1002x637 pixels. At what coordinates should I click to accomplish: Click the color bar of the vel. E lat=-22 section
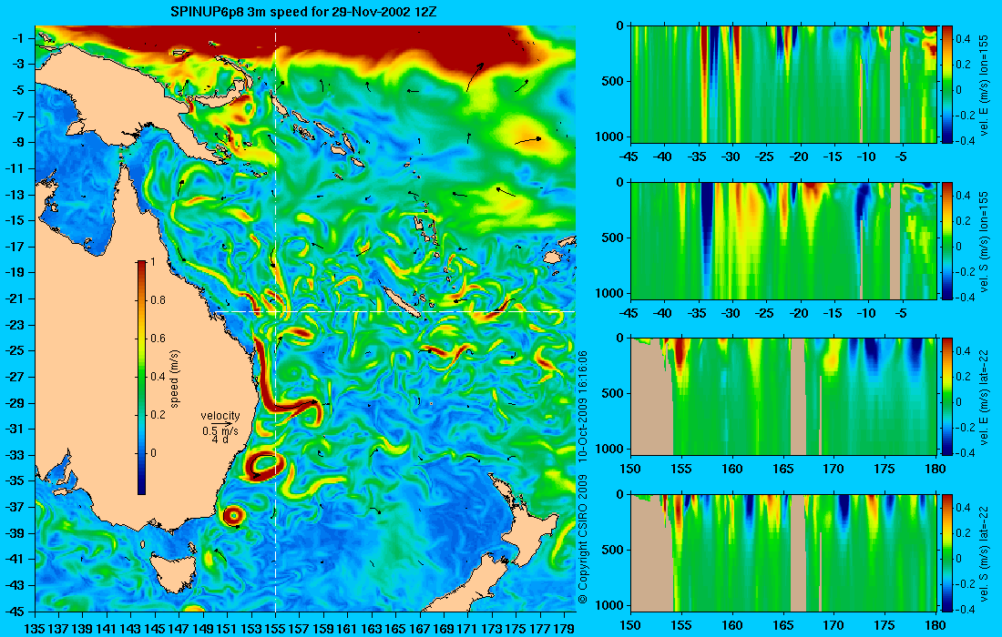(947, 397)
